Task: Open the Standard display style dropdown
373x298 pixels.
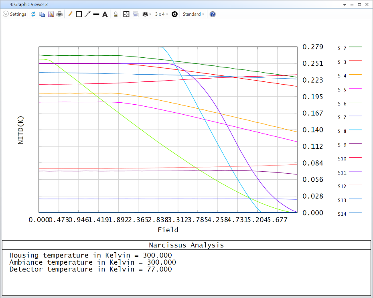Action: click(x=193, y=14)
